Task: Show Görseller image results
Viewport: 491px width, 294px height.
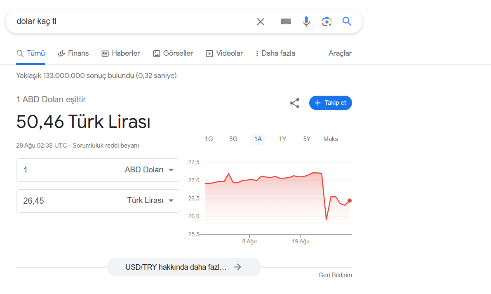Action: pos(173,53)
